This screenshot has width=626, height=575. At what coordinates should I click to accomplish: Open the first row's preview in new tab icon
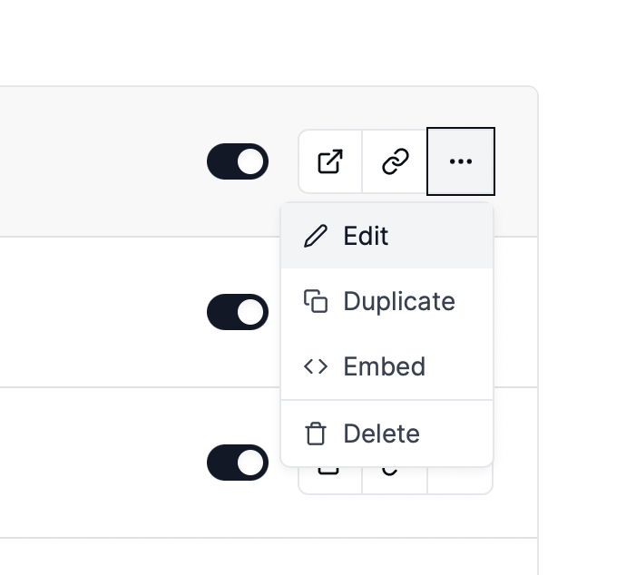[x=330, y=161]
